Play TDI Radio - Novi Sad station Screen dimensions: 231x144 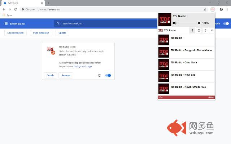186,77
